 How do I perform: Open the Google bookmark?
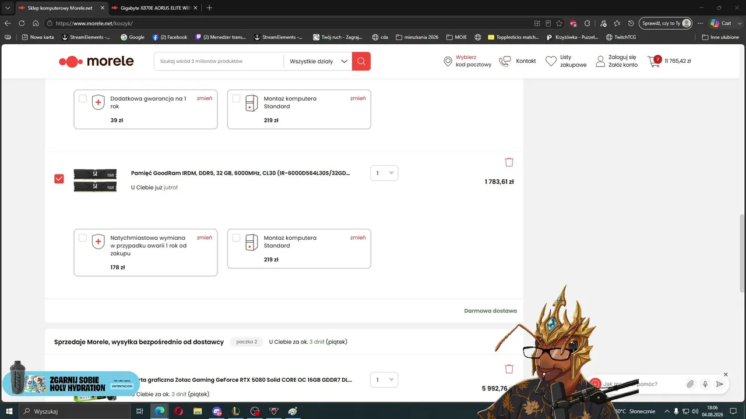coord(132,37)
